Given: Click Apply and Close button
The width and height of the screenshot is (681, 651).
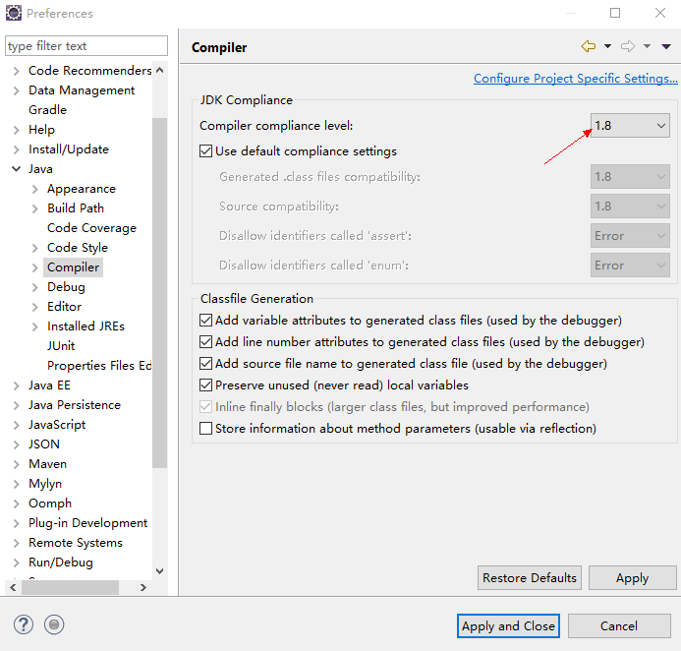Looking at the screenshot, I should click(508, 626).
